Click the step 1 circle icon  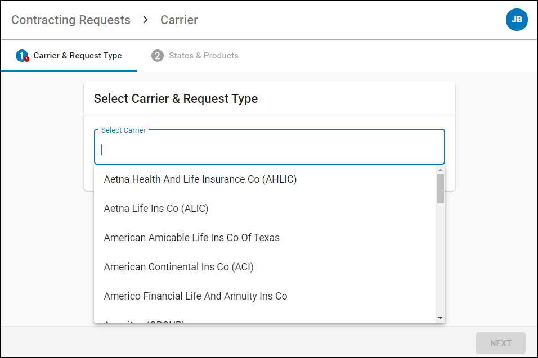click(22, 56)
